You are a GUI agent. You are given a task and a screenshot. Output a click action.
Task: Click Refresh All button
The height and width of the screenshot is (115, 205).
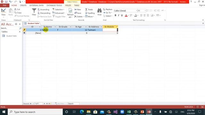(x=70, y=13)
